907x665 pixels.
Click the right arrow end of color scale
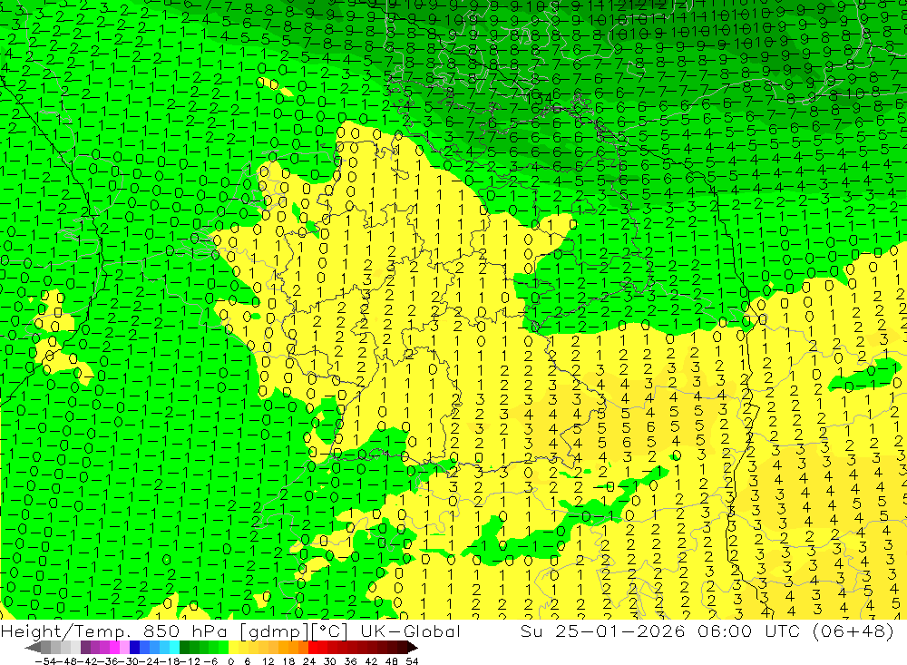(413, 648)
